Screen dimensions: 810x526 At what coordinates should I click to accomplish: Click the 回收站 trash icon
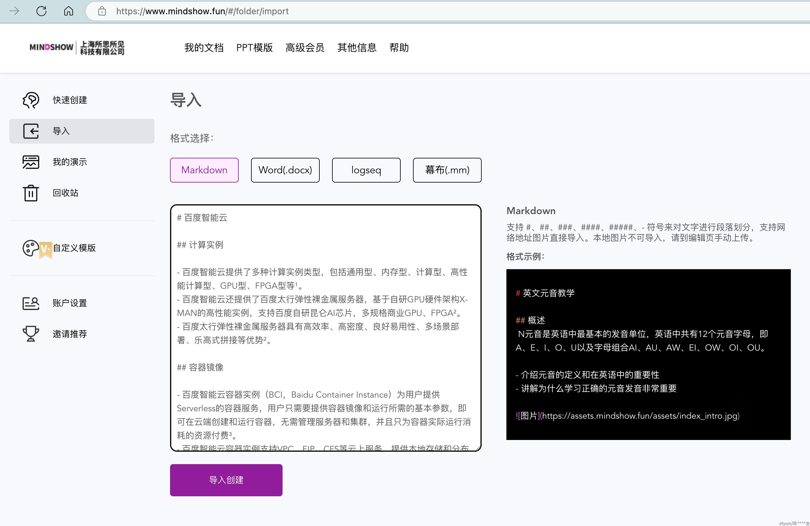coord(31,193)
